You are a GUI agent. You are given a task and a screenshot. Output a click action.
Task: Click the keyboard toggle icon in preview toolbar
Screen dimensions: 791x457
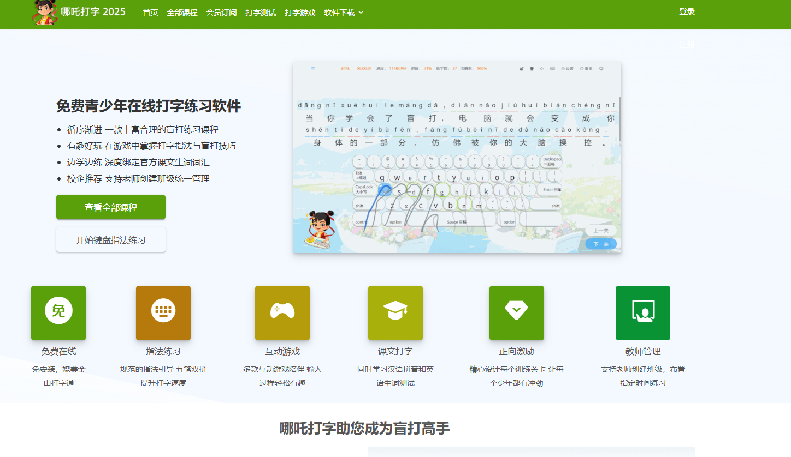552,69
